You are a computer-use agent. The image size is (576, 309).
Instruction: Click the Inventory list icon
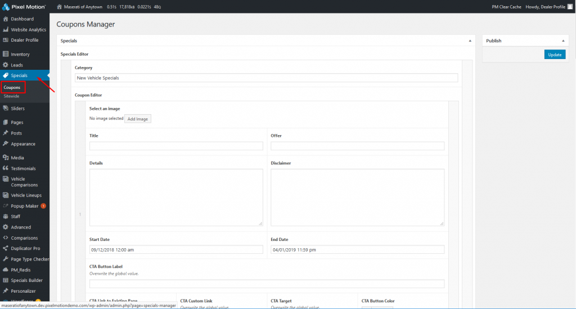tap(6, 54)
